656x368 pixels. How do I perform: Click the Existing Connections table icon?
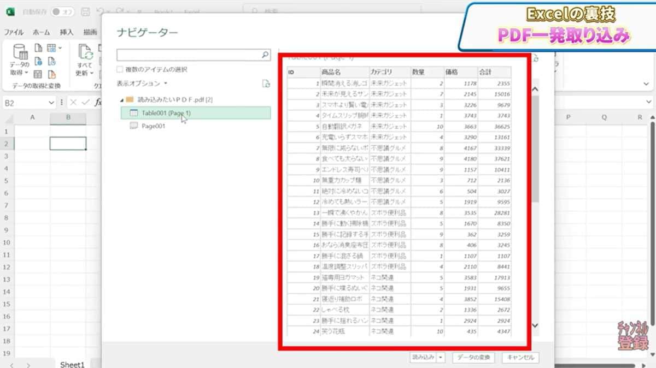click(38, 75)
